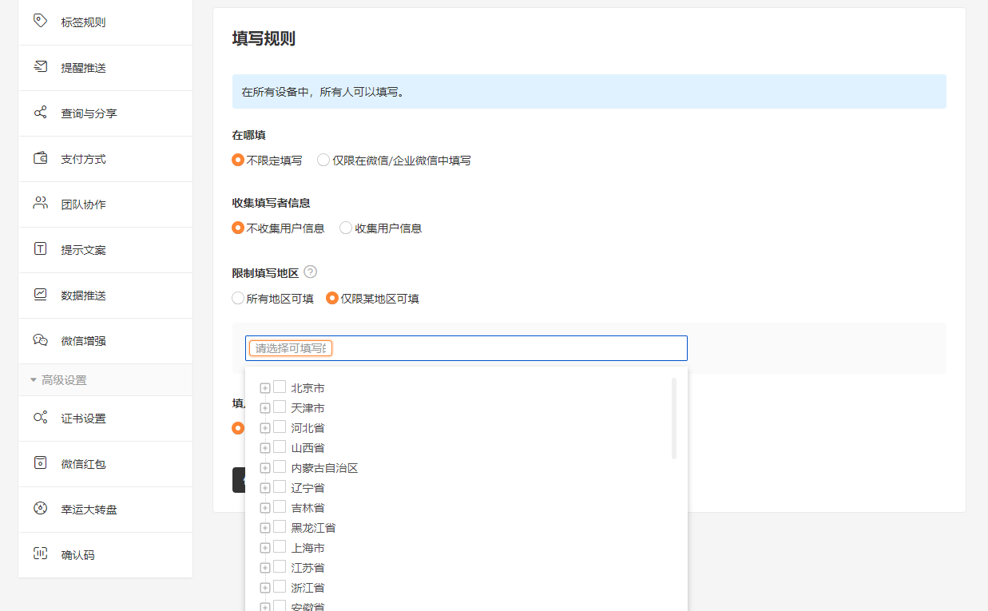Expand the 吉林省 tree node

(x=265, y=508)
